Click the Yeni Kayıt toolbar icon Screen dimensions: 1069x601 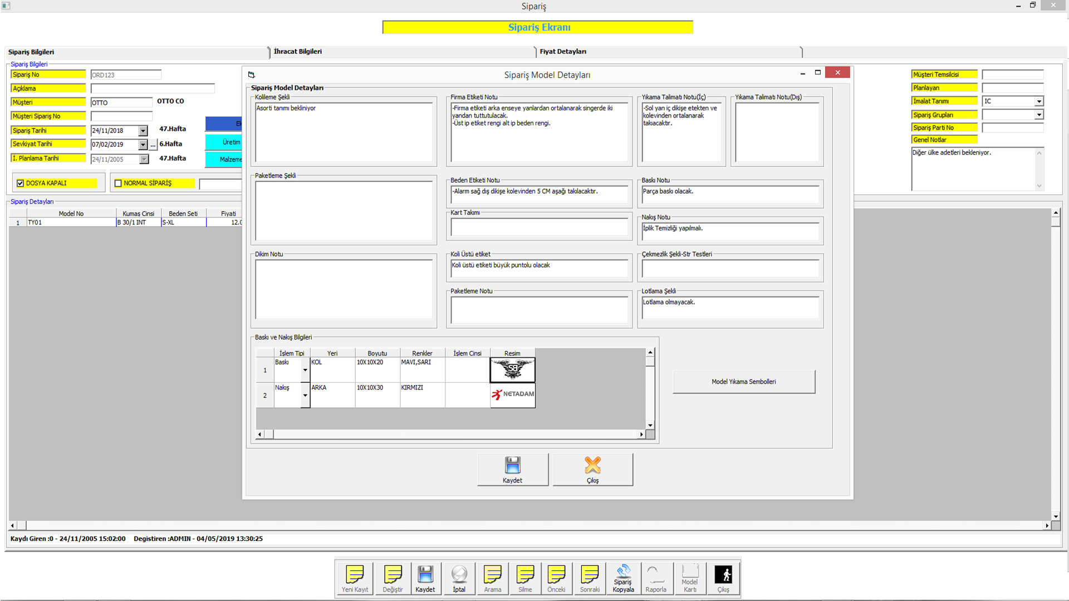355,578
